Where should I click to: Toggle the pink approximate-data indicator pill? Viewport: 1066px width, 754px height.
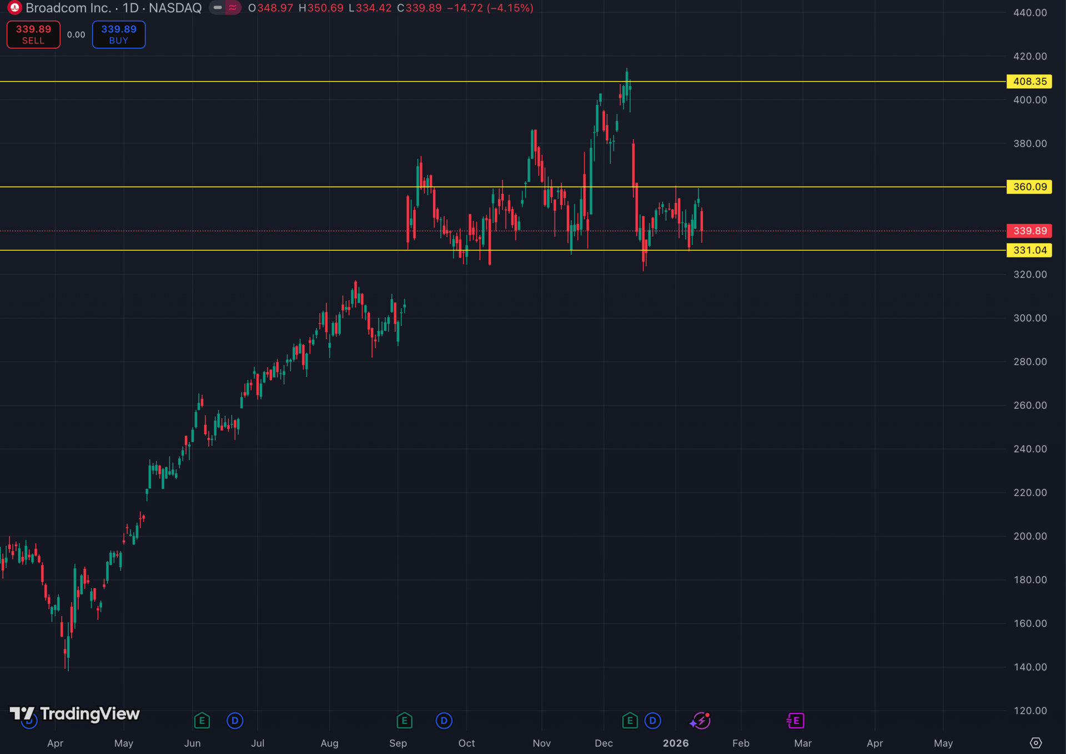click(233, 8)
